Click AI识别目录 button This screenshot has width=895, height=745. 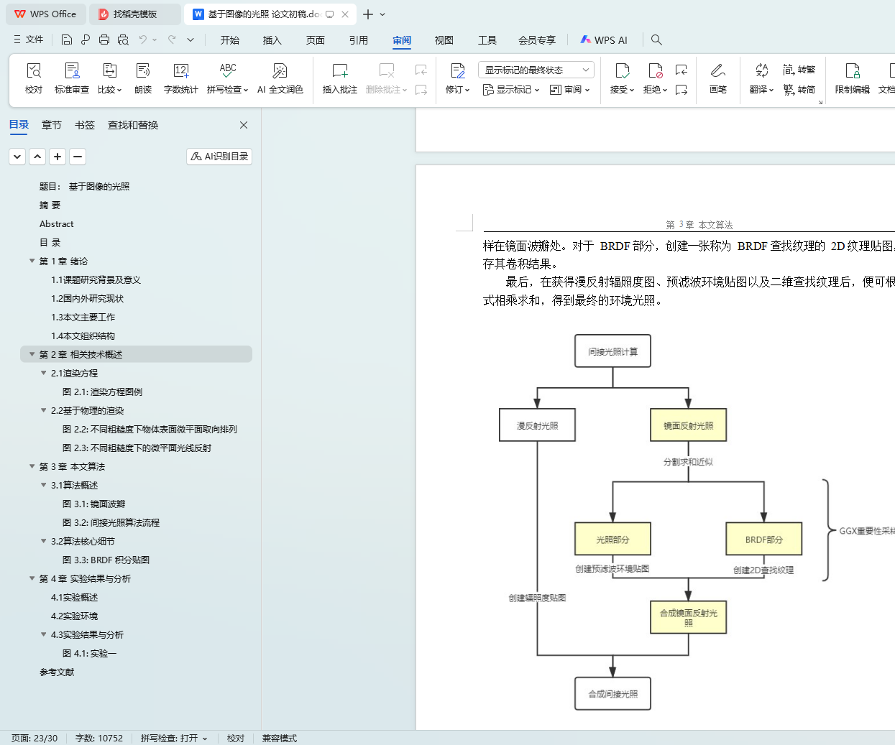[219, 156]
